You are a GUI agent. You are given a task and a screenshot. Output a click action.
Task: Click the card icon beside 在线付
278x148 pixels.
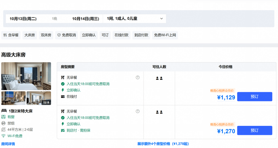(x=63, y=97)
